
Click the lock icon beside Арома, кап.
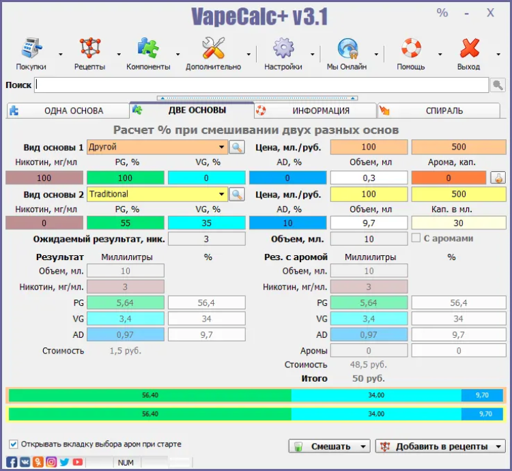click(498, 177)
